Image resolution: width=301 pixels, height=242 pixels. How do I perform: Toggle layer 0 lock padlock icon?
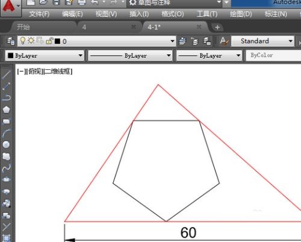coord(49,41)
